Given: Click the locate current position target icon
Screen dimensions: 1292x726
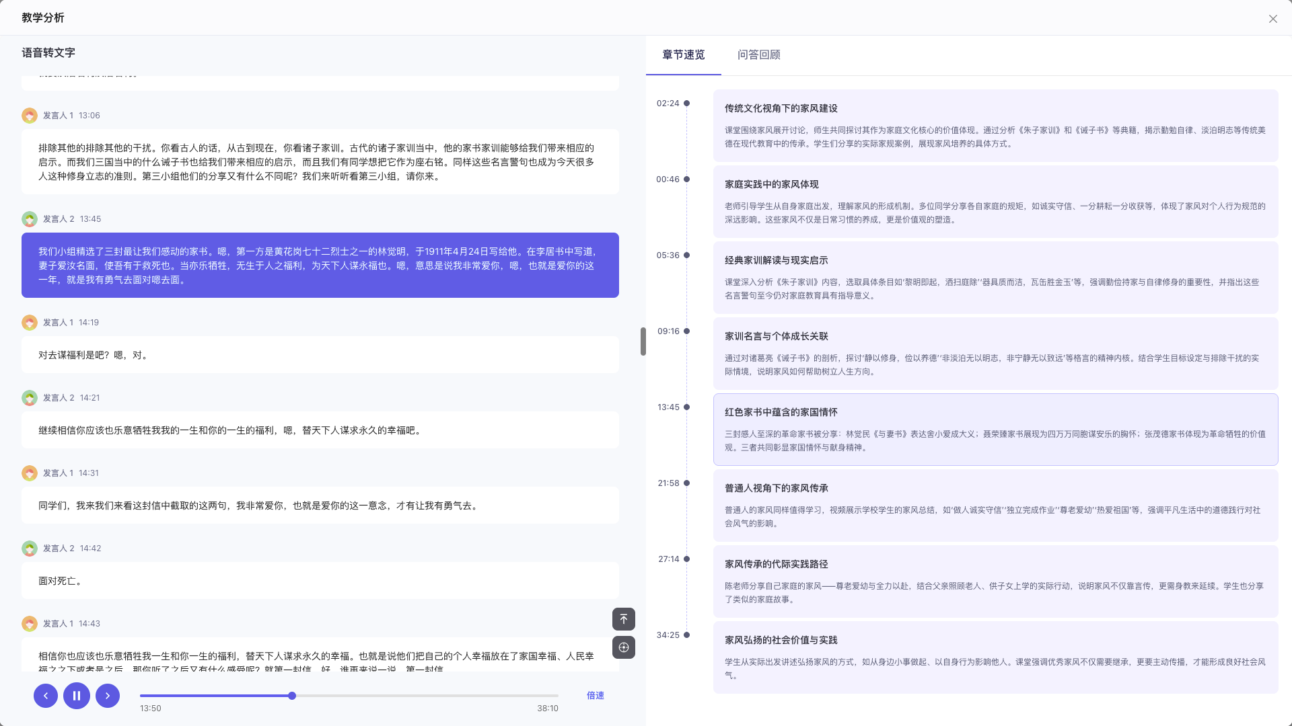Looking at the screenshot, I should click(624, 647).
